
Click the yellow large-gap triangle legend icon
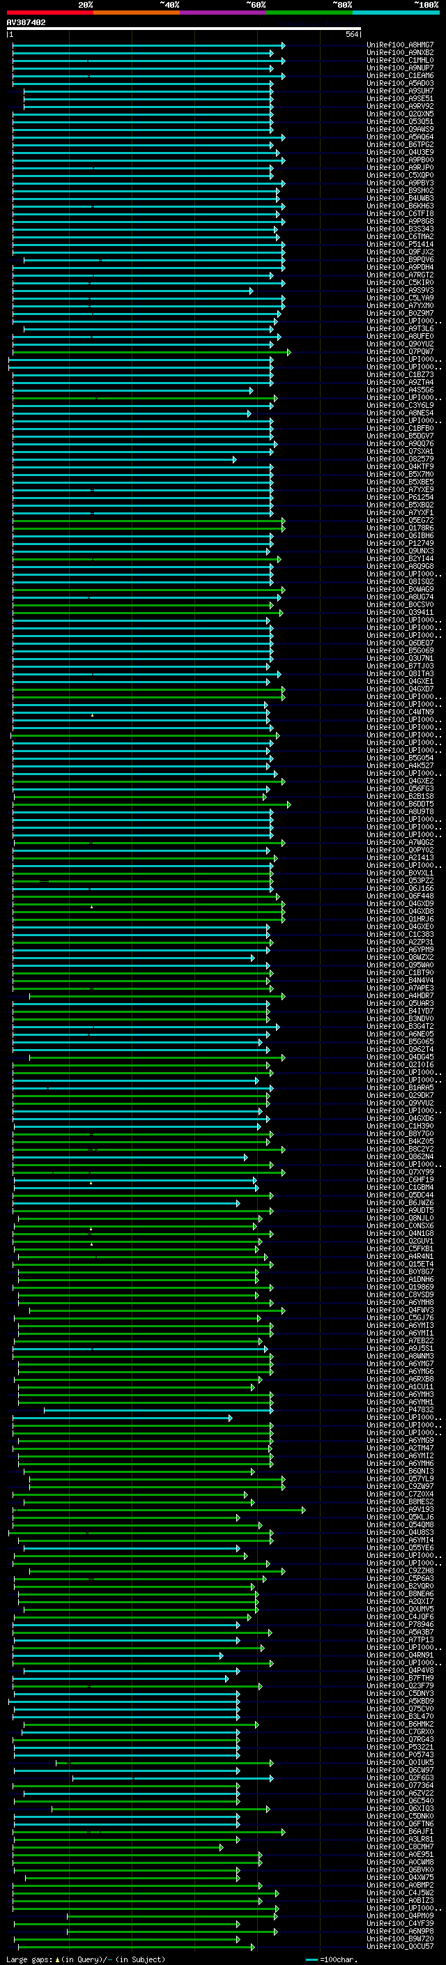[56, 1959]
